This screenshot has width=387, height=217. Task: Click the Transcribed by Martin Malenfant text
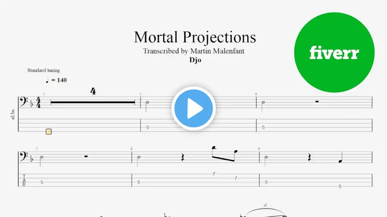[193, 51]
